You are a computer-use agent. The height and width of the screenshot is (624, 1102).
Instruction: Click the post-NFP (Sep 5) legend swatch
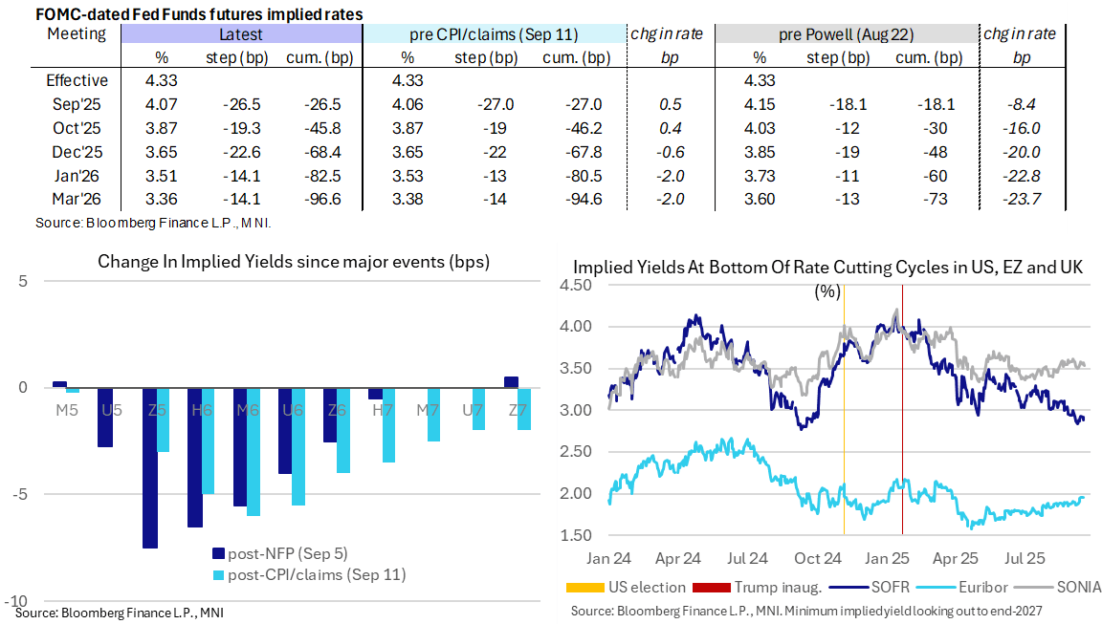[217, 553]
